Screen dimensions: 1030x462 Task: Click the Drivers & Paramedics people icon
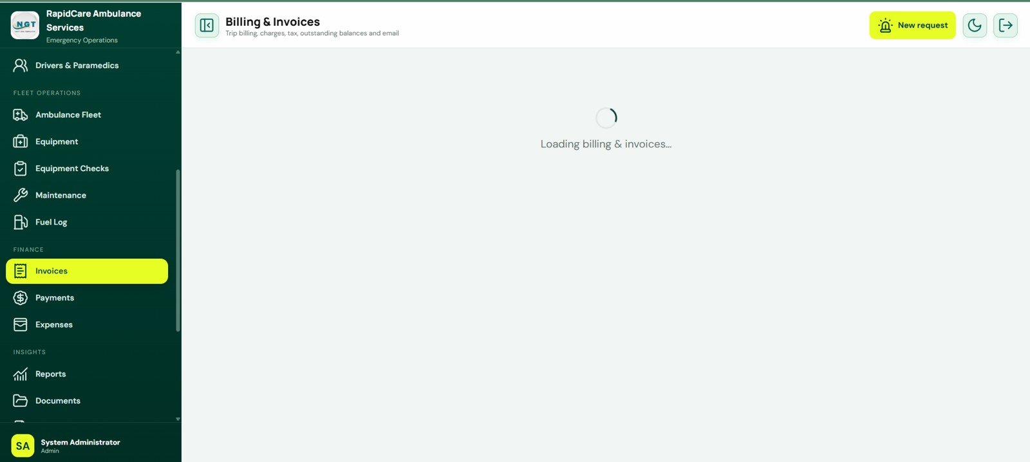pyautogui.click(x=21, y=66)
